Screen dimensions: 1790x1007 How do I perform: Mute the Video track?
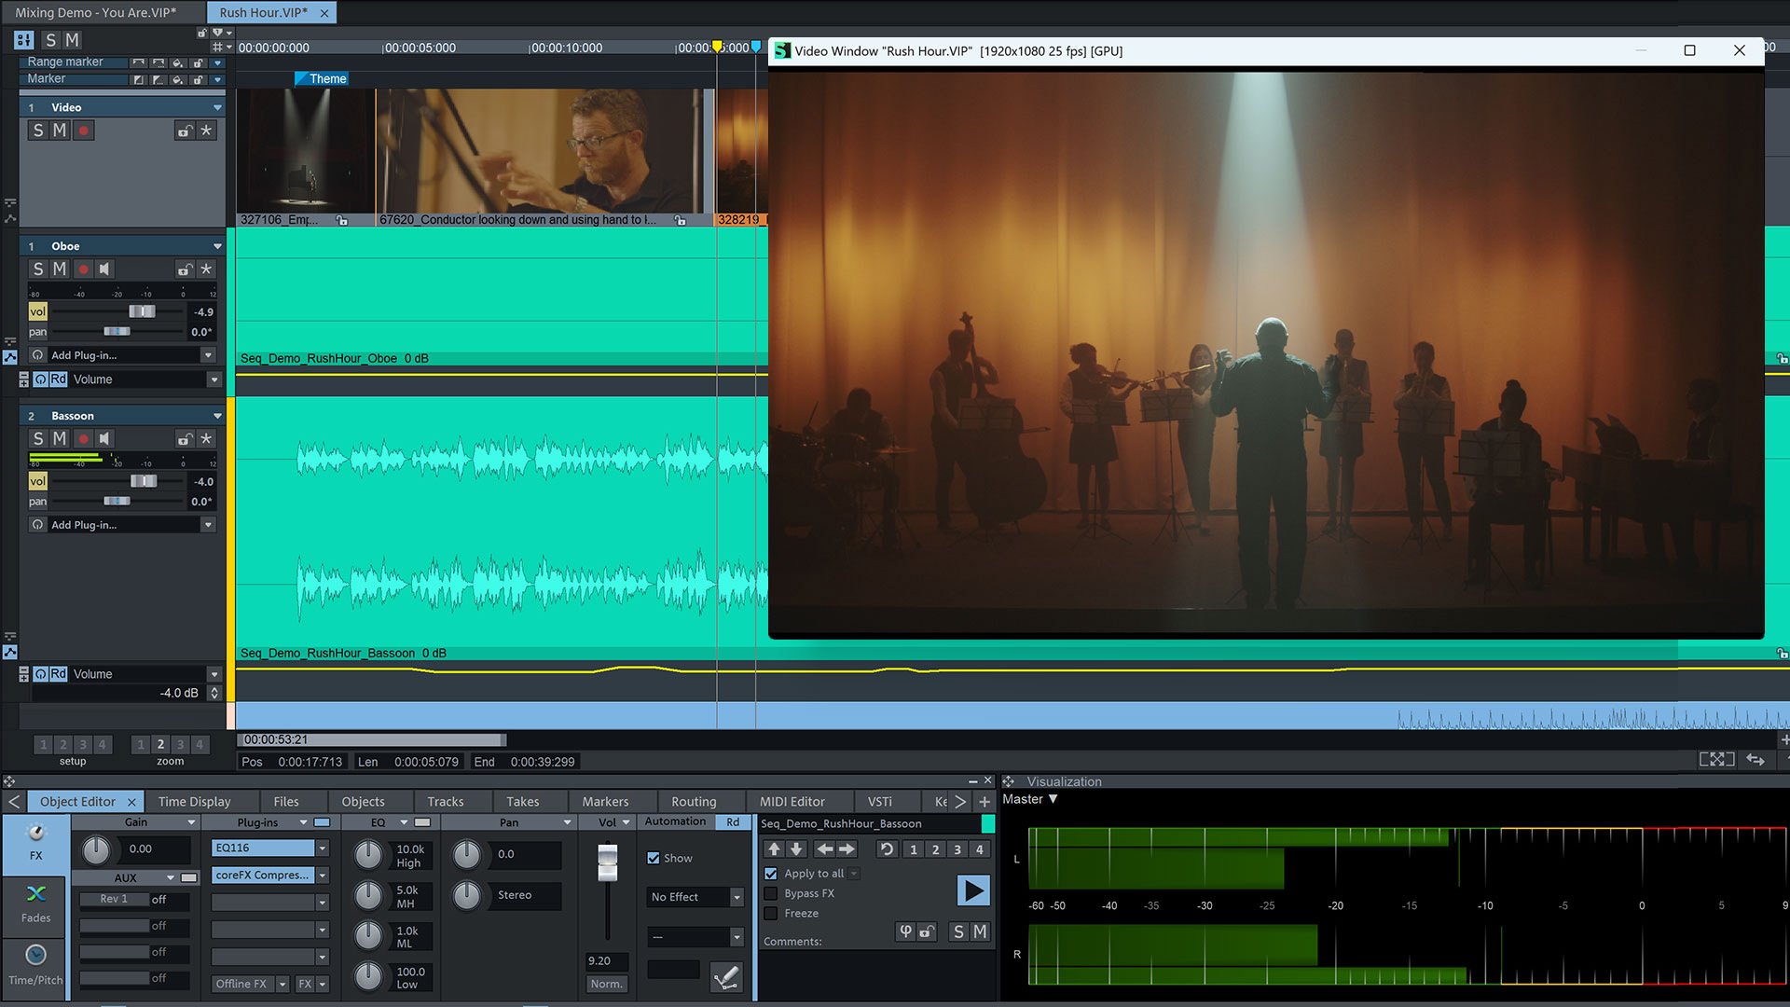tap(61, 130)
